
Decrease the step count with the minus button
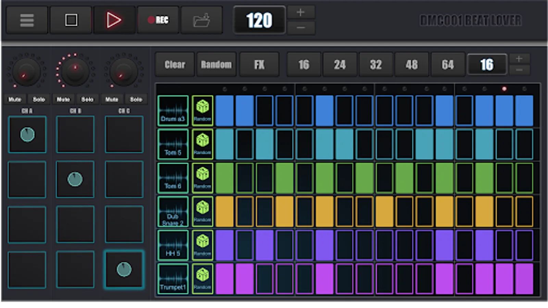(x=519, y=70)
